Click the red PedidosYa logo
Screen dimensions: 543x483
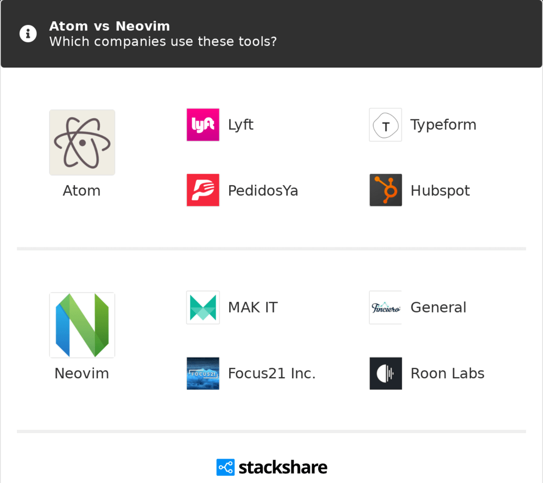tap(203, 190)
